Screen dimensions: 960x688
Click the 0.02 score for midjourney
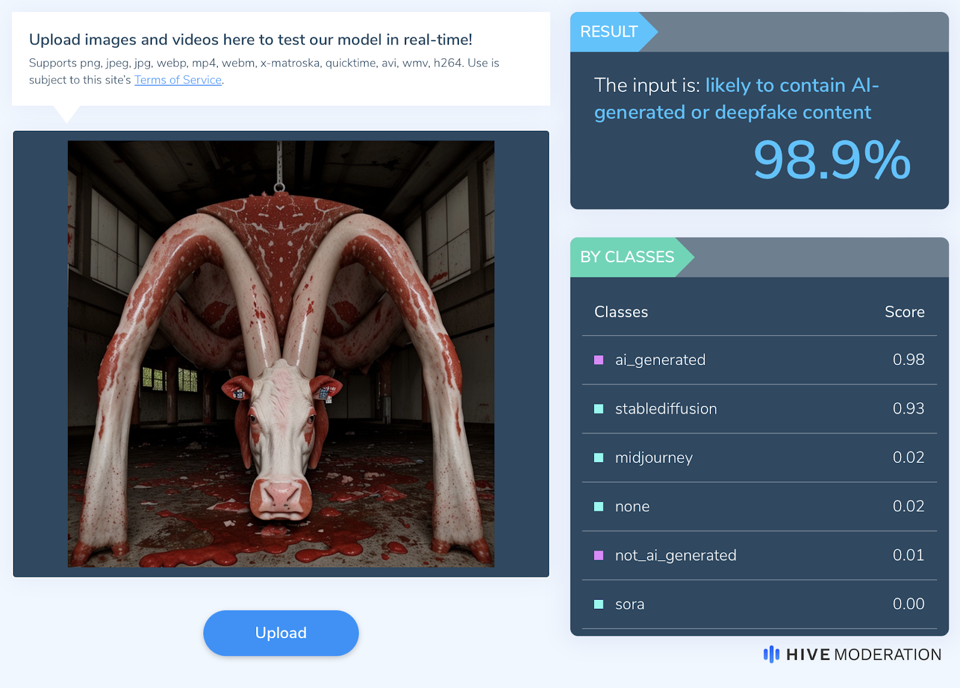[x=908, y=457]
